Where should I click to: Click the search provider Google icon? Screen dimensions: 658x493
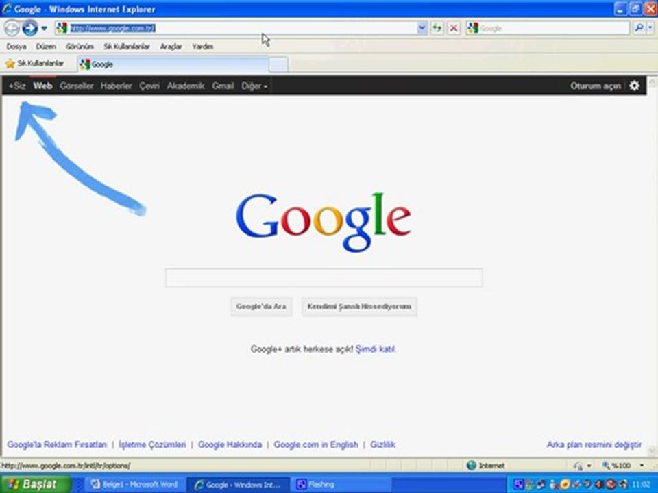coord(473,28)
